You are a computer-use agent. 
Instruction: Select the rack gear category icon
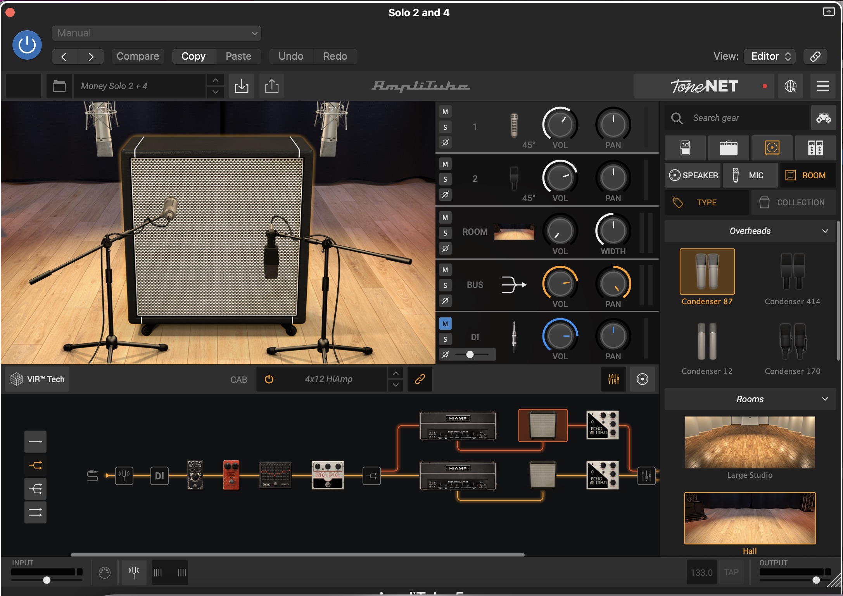[x=815, y=148]
